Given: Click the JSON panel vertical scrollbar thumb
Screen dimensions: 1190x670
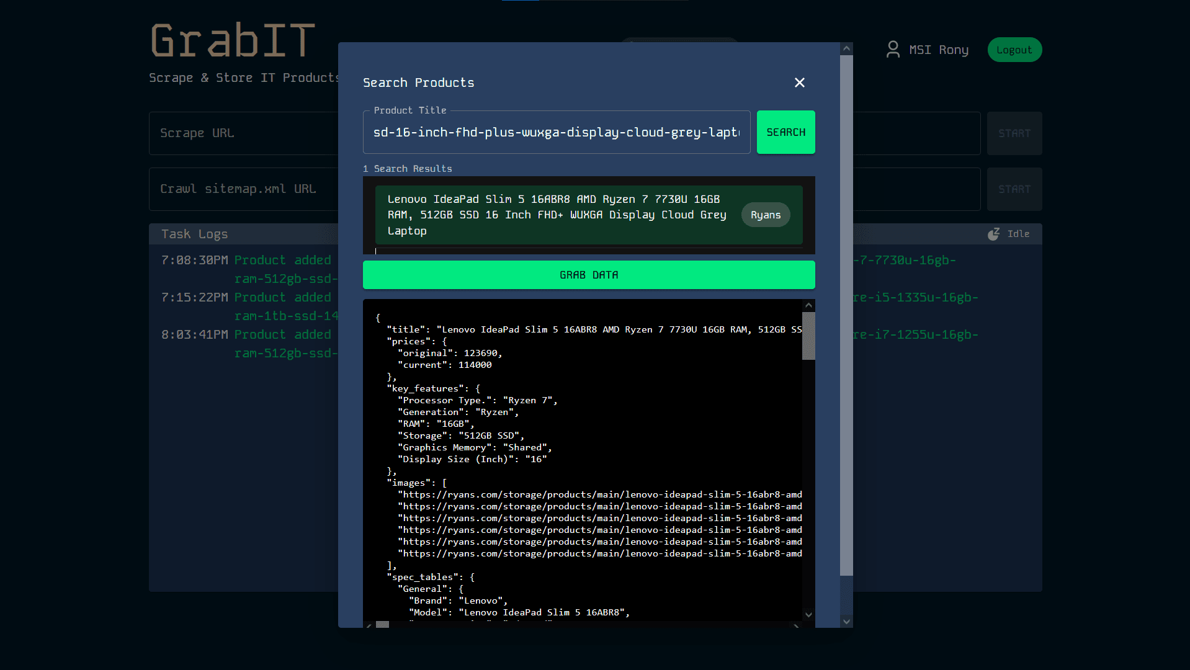Looking at the screenshot, I should 808,336.
